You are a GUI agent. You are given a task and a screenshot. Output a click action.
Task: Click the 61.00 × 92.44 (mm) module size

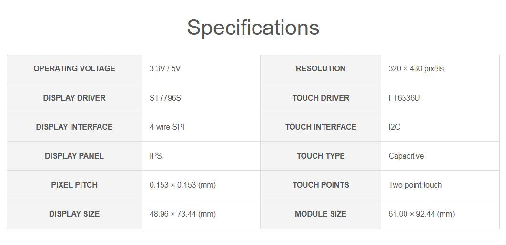coord(421,214)
